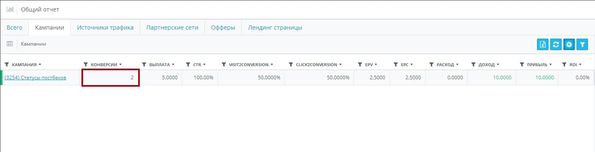Filter icon in ВЫПЛАТА column header
595x152 pixels.
click(144, 64)
